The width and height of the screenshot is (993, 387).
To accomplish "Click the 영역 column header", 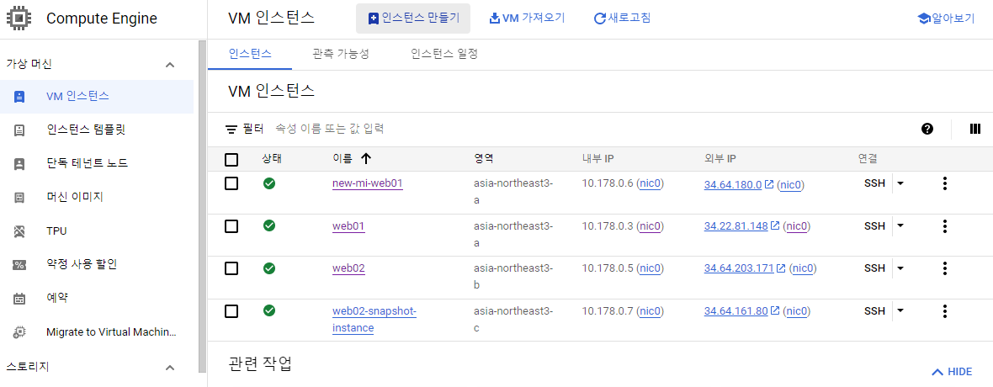I will (483, 158).
